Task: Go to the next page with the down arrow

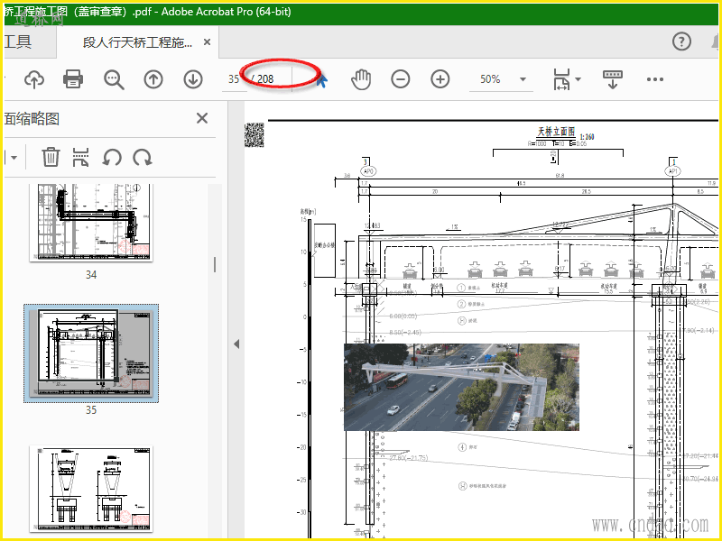Action: coord(193,79)
